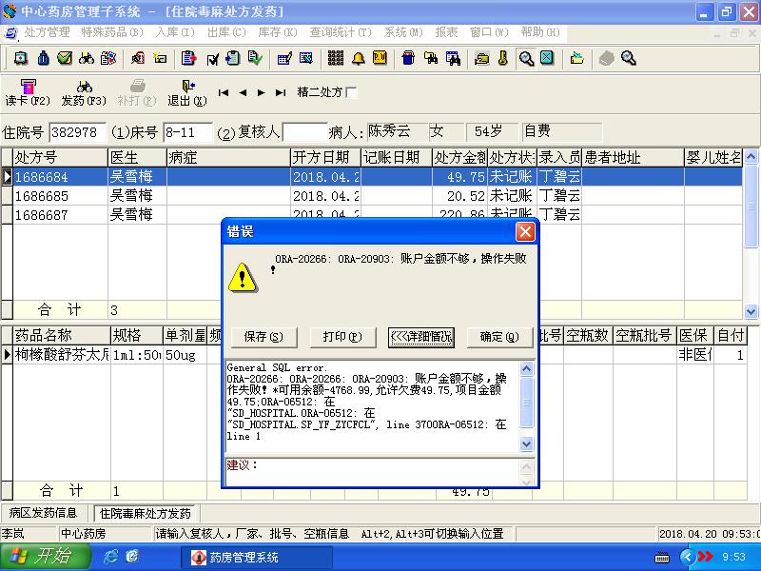Image resolution: width=761 pixels, height=571 pixels.
Task: Go to next record arrow
Action: 261,92
